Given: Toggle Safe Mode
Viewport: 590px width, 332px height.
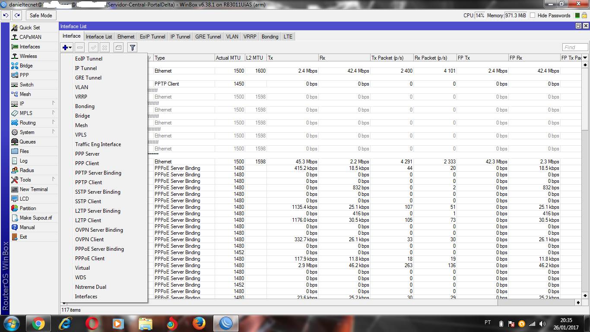Looking at the screenshot, I should pos(41,16).
